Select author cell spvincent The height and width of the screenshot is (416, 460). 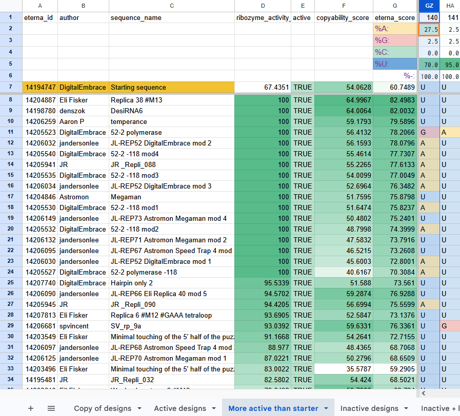83,326
